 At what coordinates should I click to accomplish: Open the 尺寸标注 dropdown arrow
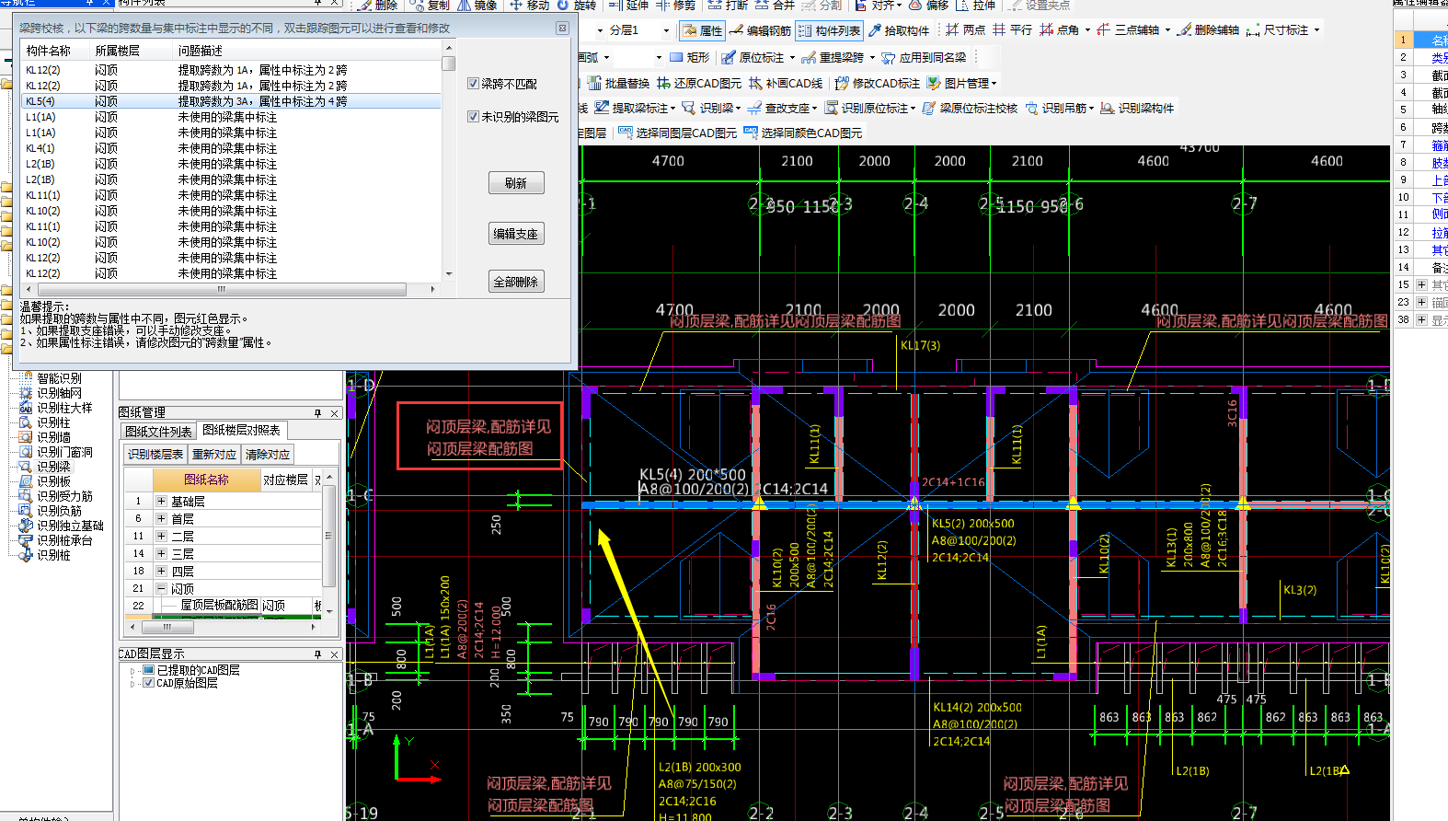1316,30
